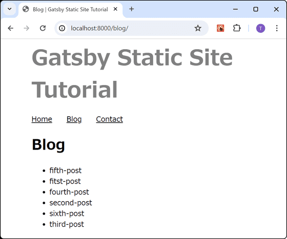Minimize the Chrome window
The height and width of the screenshot is (239, 287).
tap(235, 9)
